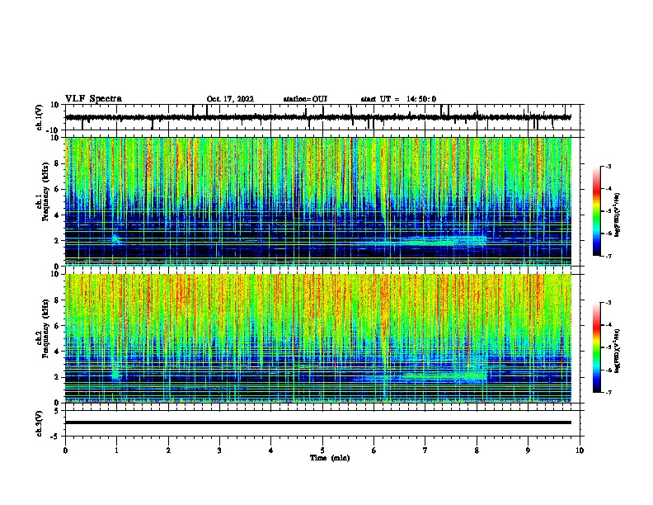Click the ch.1 spectrogram color scale bar
This screenshot has height=505, width=653.
click(596, 211)
